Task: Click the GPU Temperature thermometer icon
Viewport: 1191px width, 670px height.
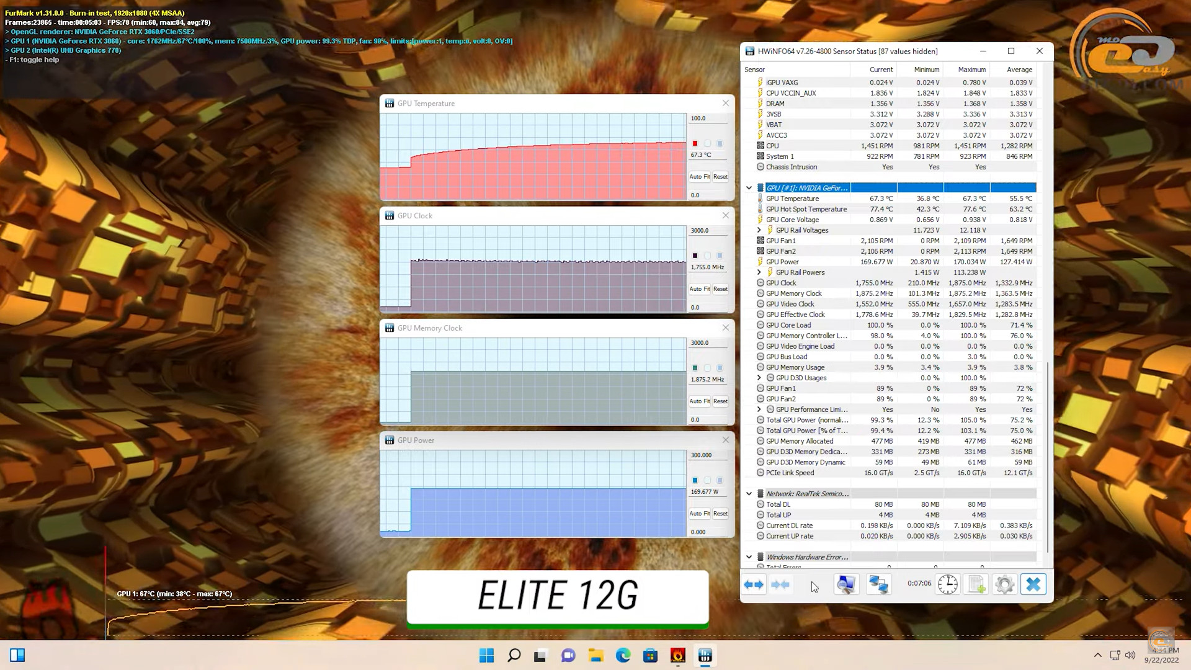Action: tap(761, 199)
